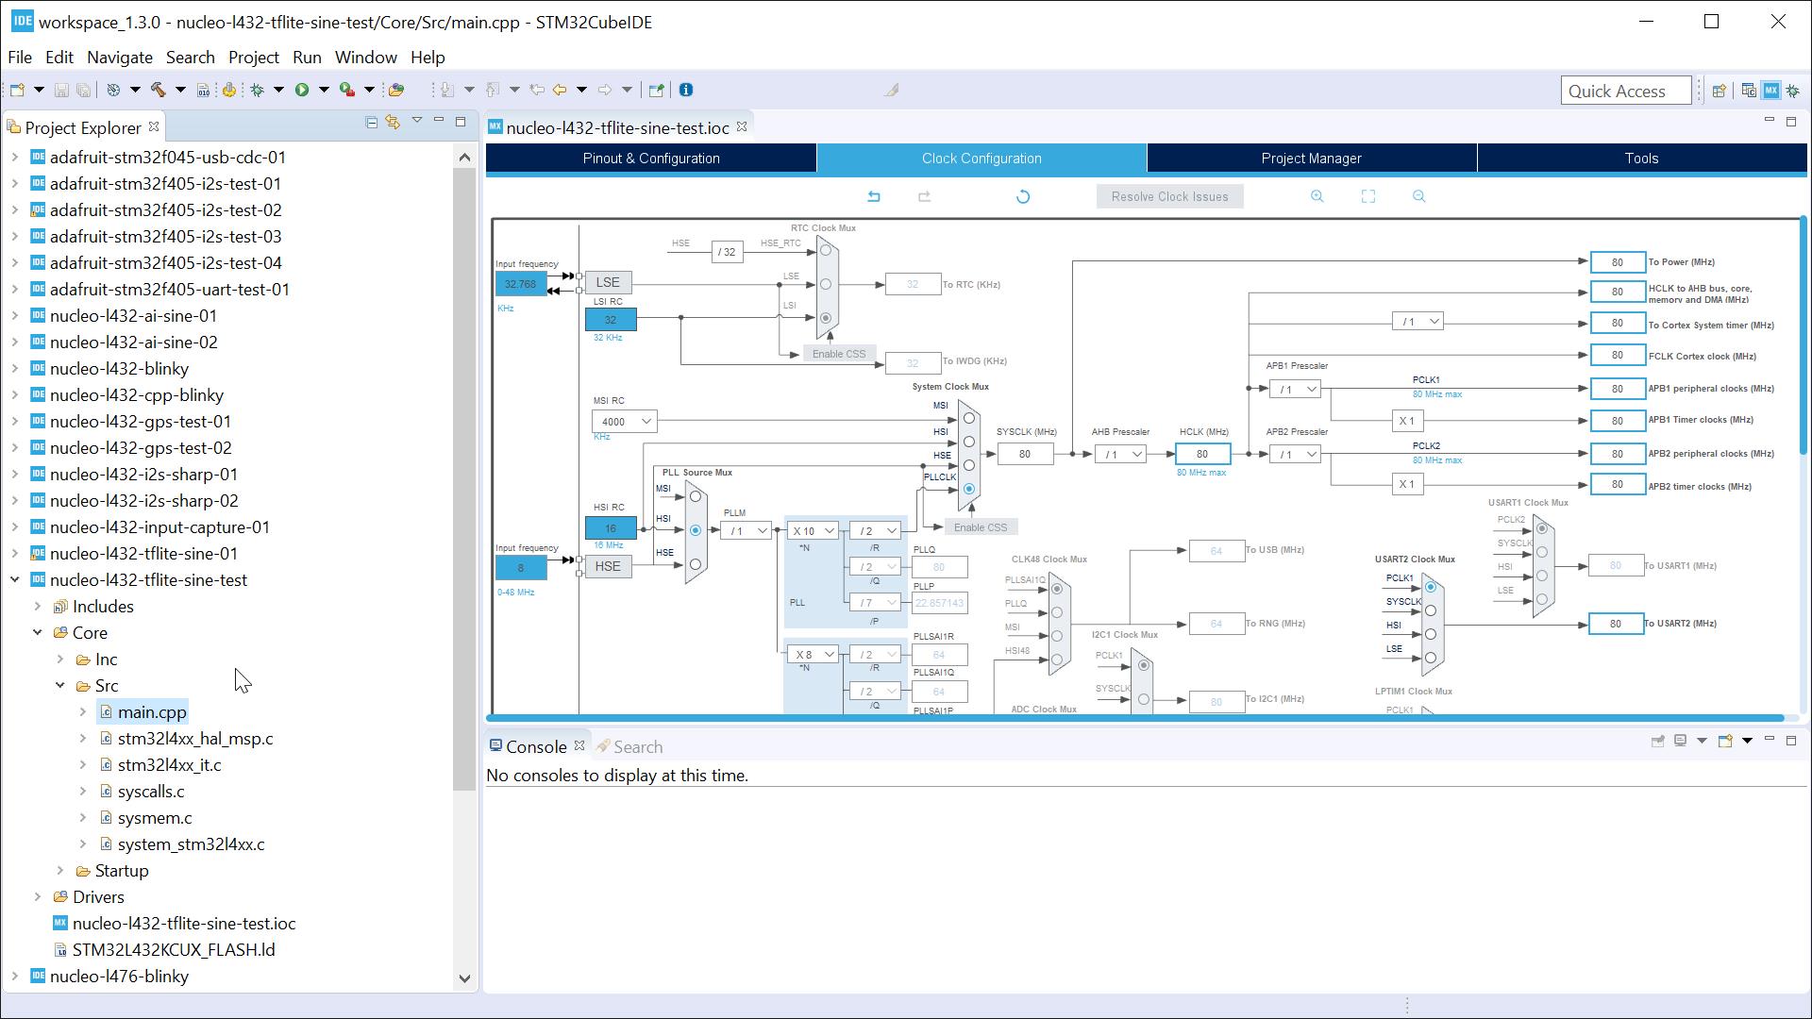Zoom out of the clock diagram

1419,196
